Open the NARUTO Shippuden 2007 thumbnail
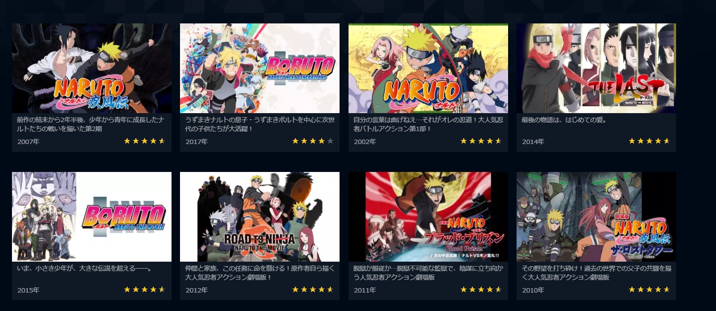Screen dimensions: 716x311 click(x=92, y=68)
